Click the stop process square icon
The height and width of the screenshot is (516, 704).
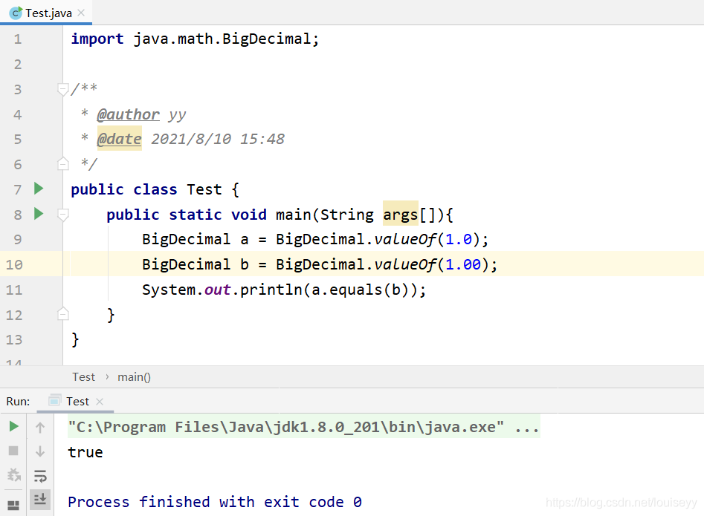13,451
